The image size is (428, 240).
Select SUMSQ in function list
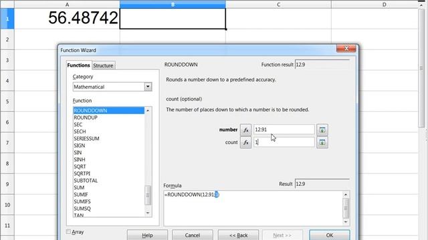[x=108, y=209]
